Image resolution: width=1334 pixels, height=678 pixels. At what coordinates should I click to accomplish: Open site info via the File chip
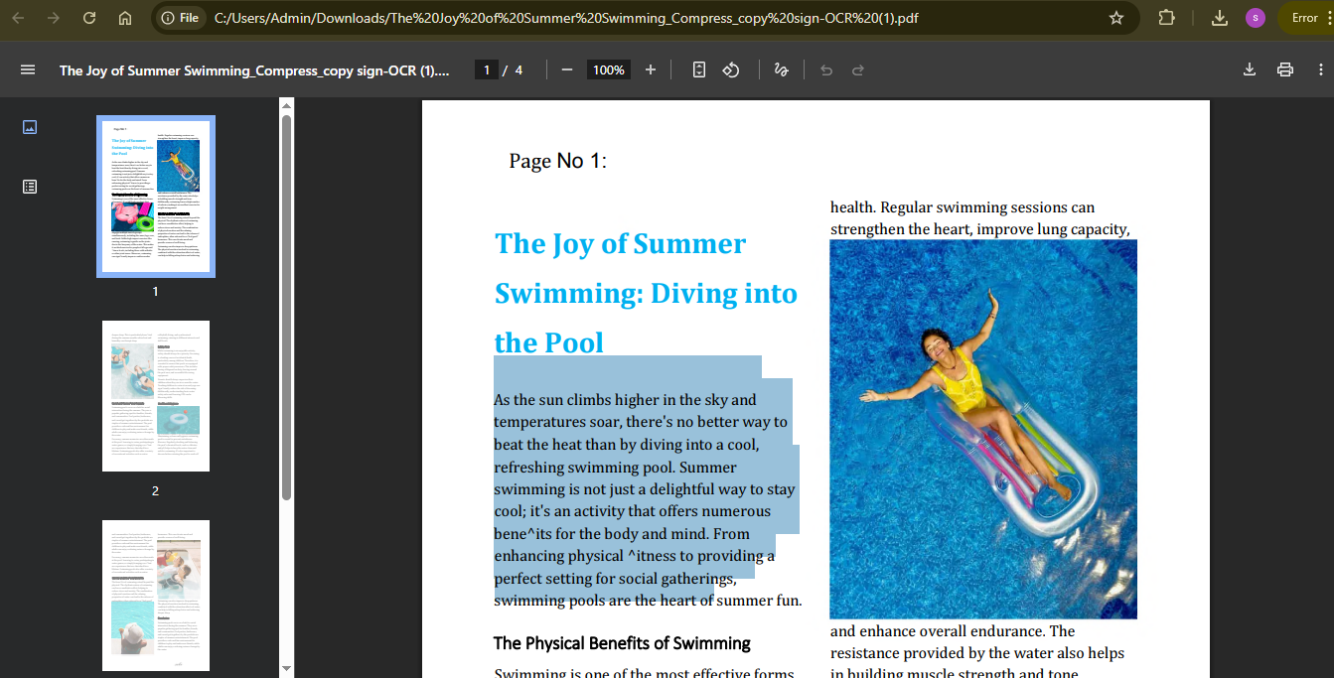(180, 17)
